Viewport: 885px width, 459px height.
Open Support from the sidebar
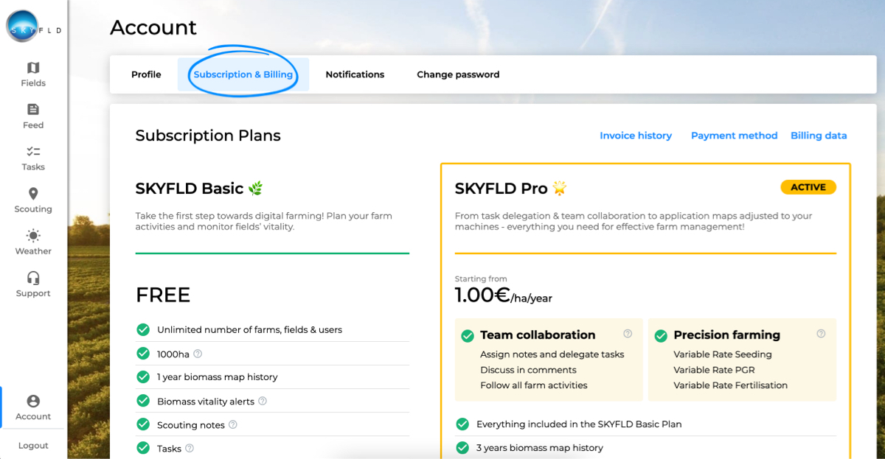[x=33, y=284]
